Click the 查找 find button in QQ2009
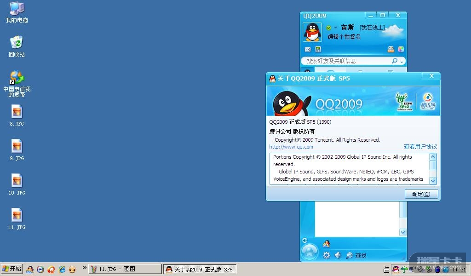471x276 pixels. 356,255
